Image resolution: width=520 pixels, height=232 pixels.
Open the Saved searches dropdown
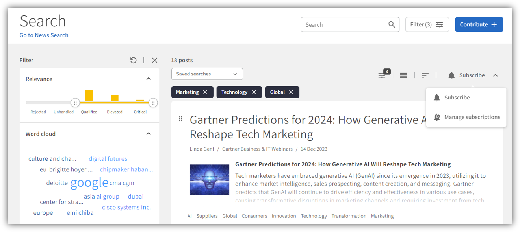tap(207, 74)
